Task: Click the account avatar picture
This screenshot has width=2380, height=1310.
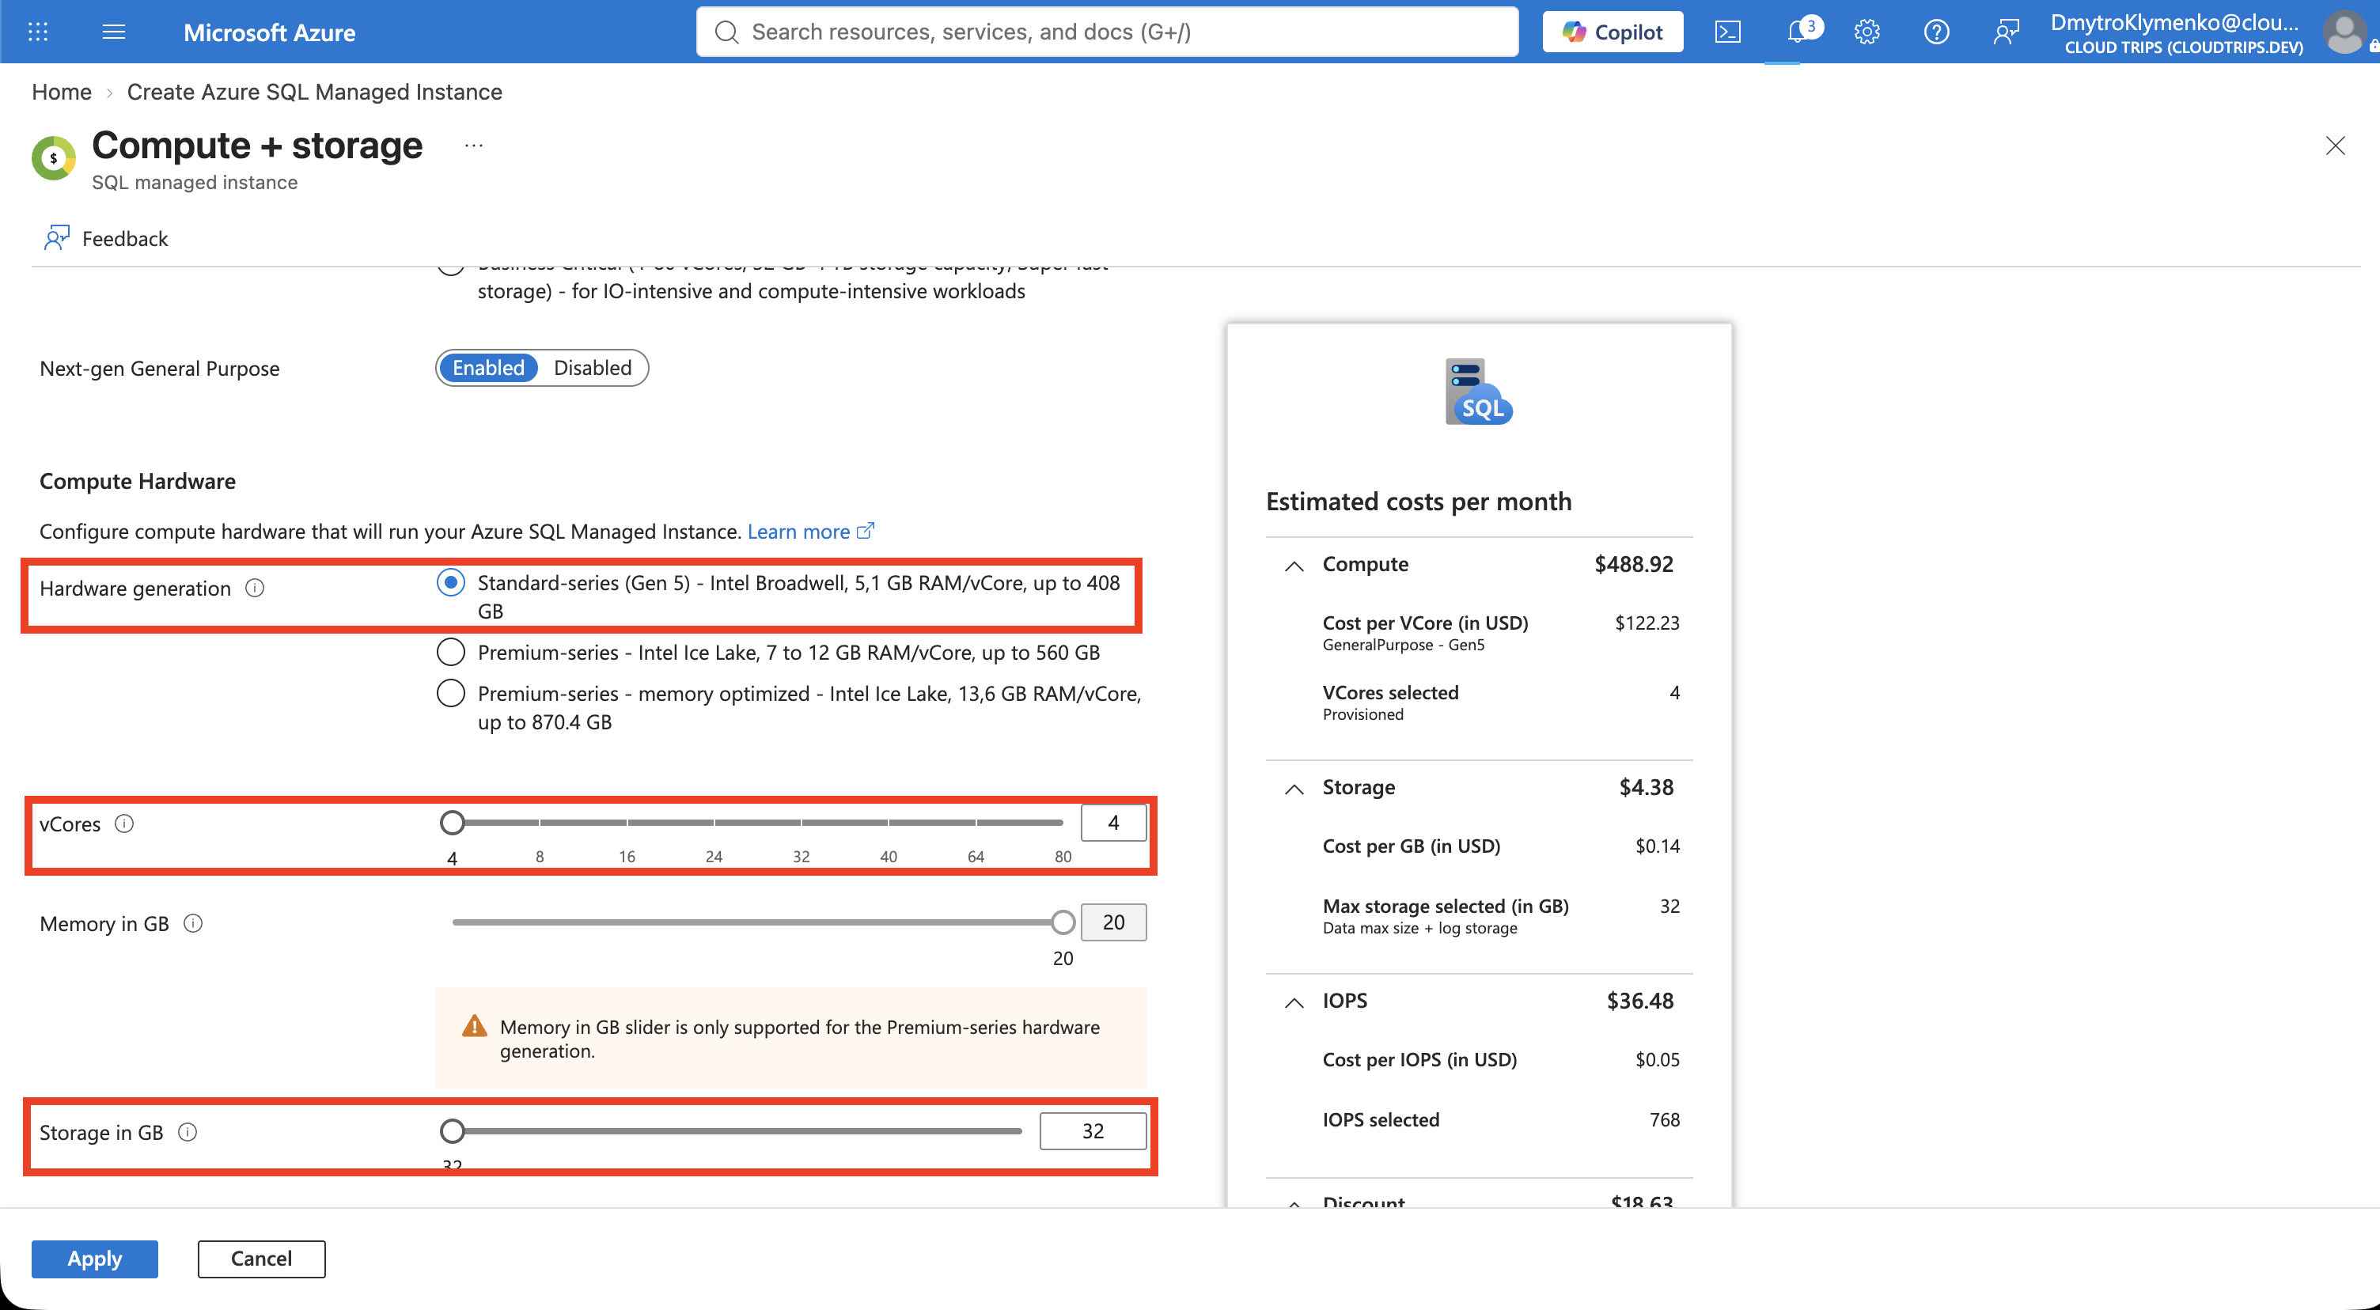Action: (x=2345, y=32)
